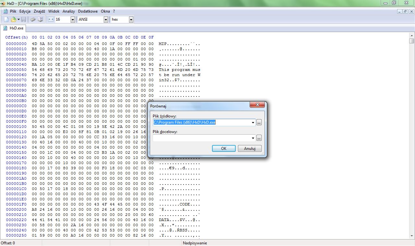Screen dimensions: 415x246
Task: Restore the inner document window
Action: [405, 11]
